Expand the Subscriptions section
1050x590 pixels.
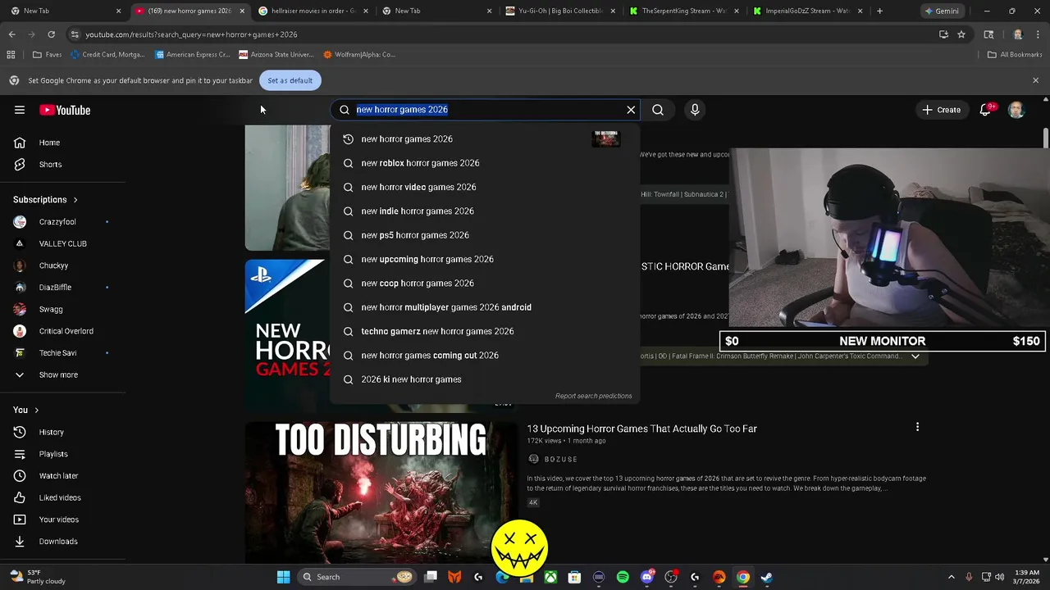point(45,200)
